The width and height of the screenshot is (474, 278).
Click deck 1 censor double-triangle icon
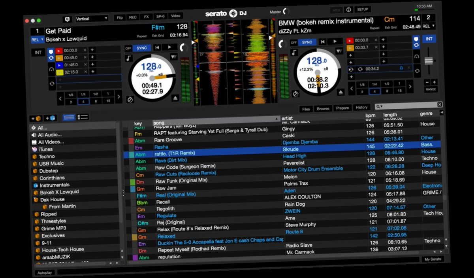pos(174,57)
